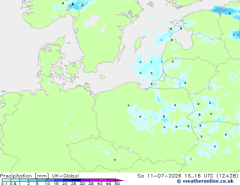The height and width of the screenshot is (185, 240).
Task: Click legend value label 25
Action: [73, 183]
